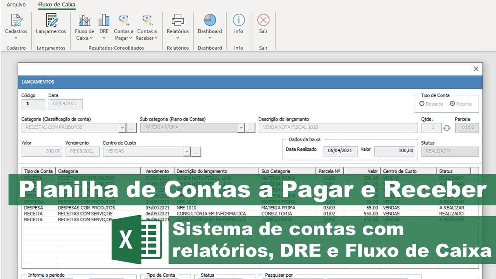This screenshot has height=279, width=496.
Task: Click the Data Realizado date field
Action: tap(340, 151)
